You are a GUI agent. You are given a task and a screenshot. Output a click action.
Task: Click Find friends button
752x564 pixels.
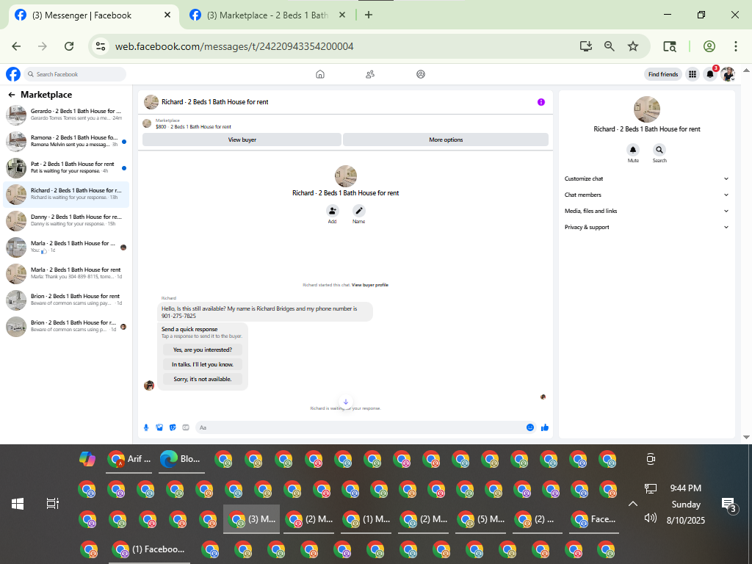(x=663, y=74)
